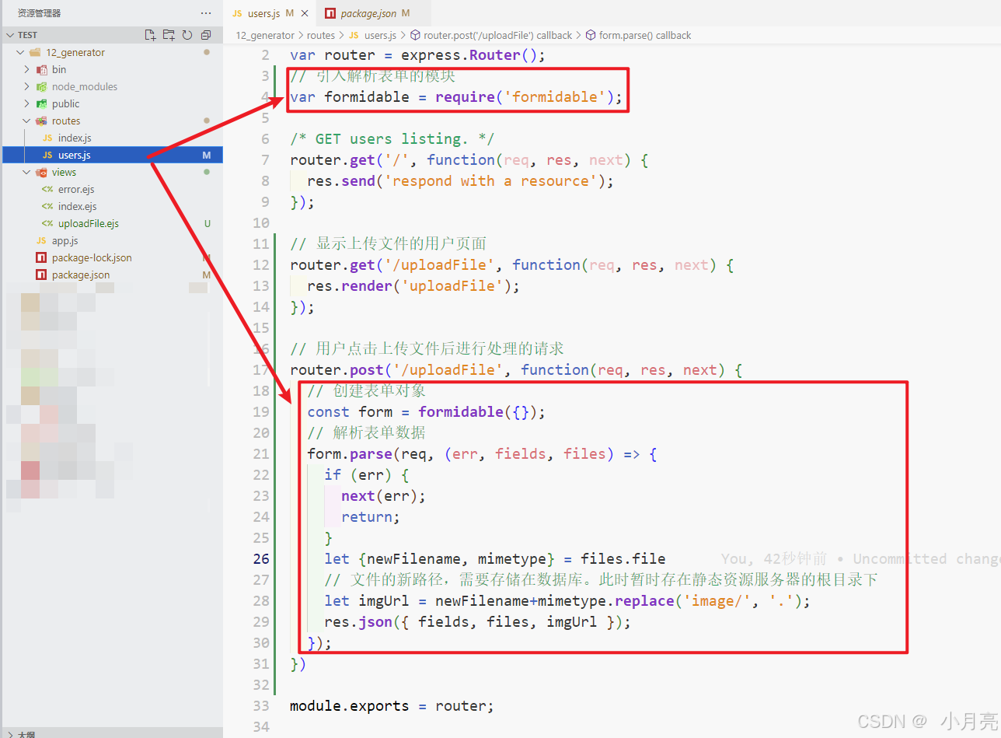Click the '/* GET users listing. */' comment
This screenshot has width=1001, height=738.
tap(392, 138)
